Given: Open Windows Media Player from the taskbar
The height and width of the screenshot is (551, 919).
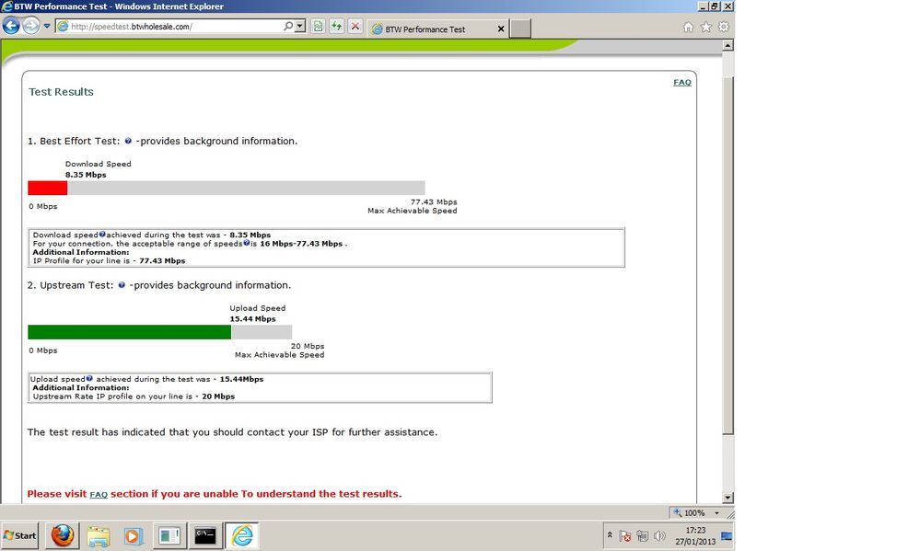Looking at the screenshot, I should [x=132, y=535].
